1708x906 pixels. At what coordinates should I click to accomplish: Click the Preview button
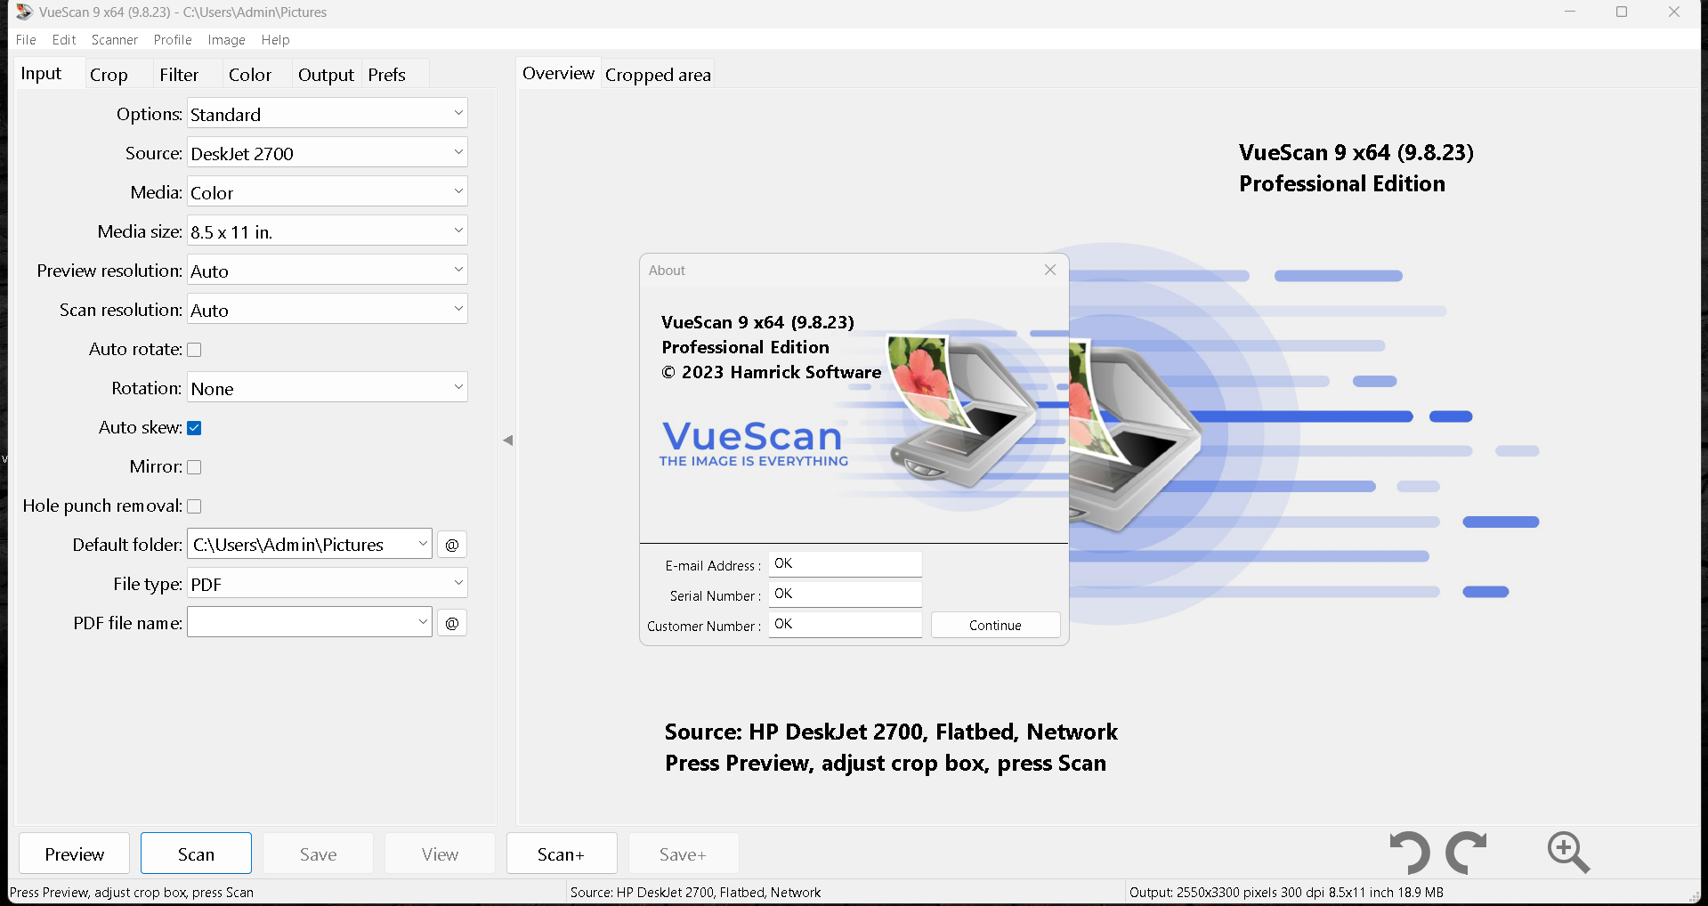(x=75, y=854)
